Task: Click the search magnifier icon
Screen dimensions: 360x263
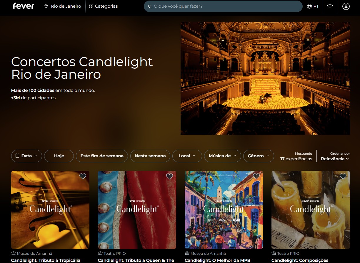Action: (x=150, y=6)
